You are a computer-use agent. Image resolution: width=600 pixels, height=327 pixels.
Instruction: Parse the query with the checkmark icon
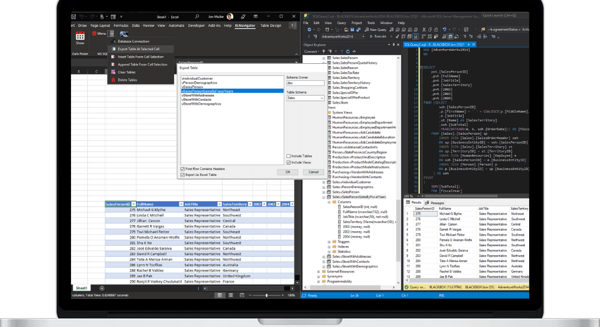pyautogui.click(x=397, y=36)
